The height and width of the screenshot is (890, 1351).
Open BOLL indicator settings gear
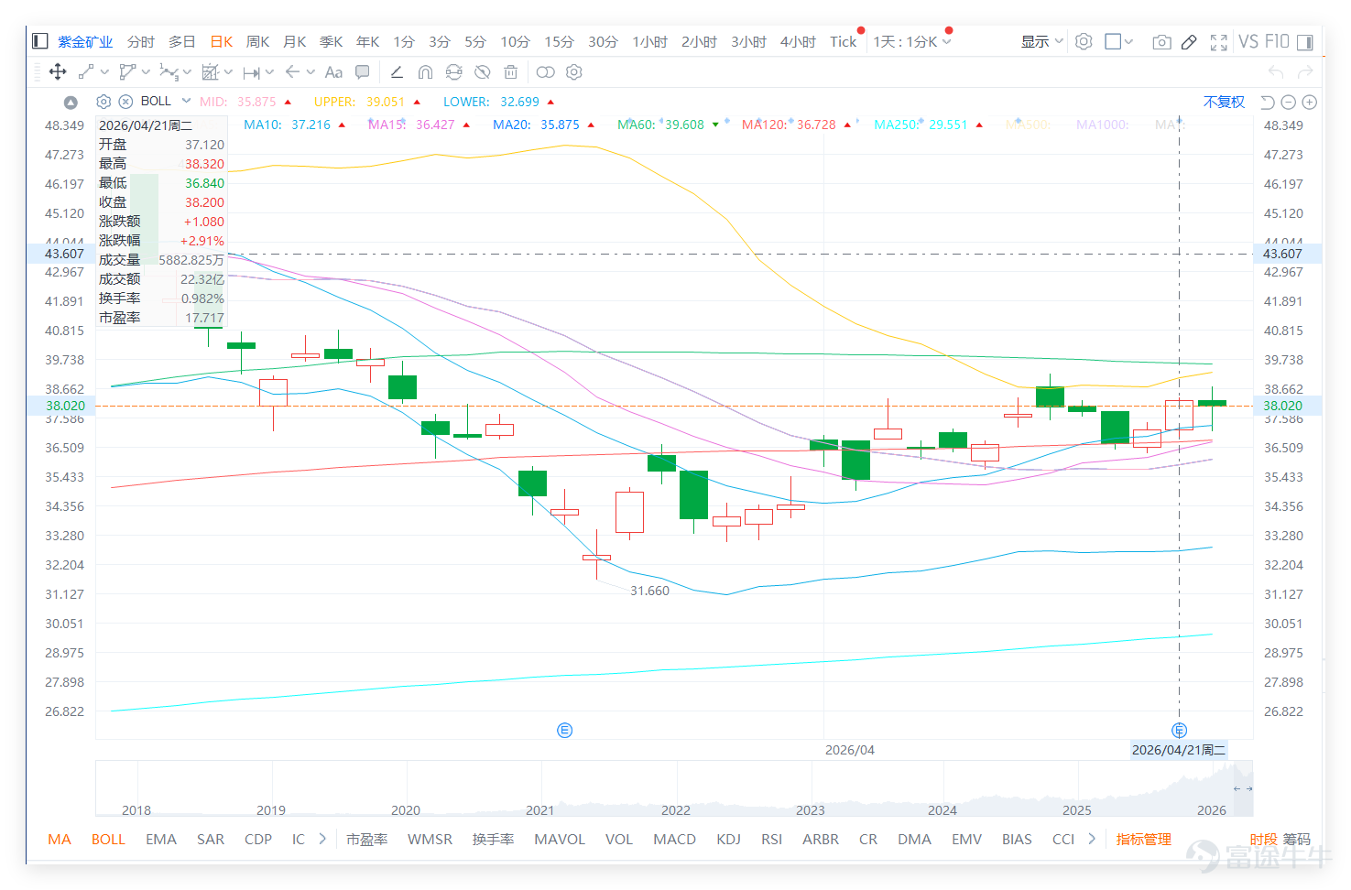pos(104,102)
